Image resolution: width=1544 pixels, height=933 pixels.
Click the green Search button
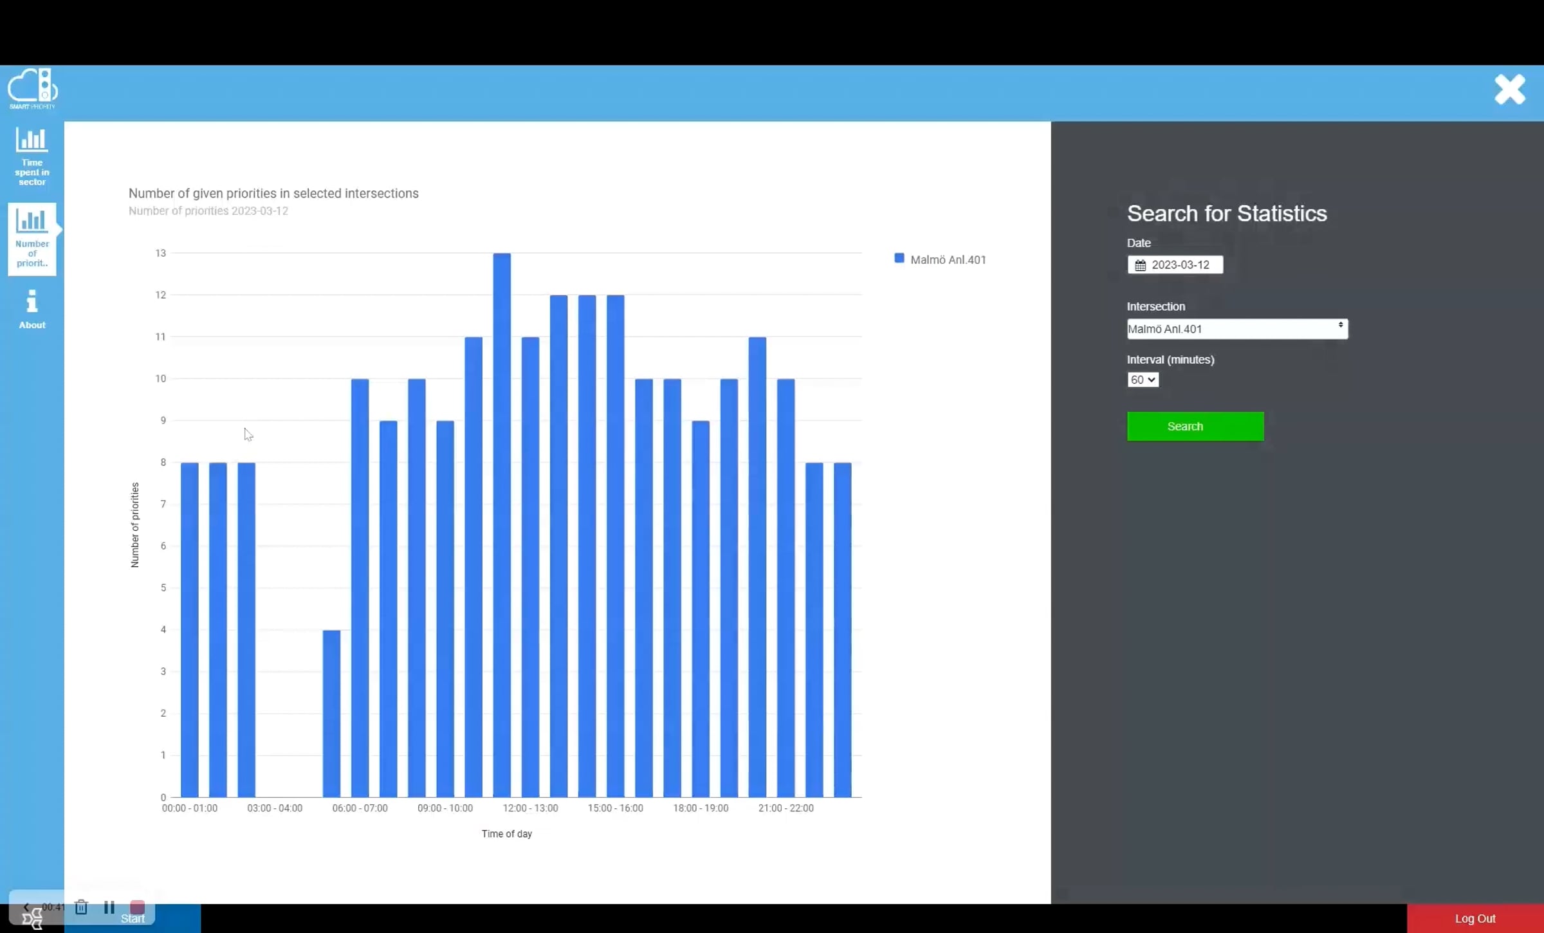click(x=1195, y=426)
